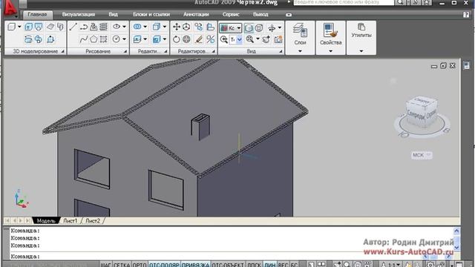Switch to the Блоки и ссылки tab
The height and width of the screenshot is (267, 475).
tap(151, 15)
